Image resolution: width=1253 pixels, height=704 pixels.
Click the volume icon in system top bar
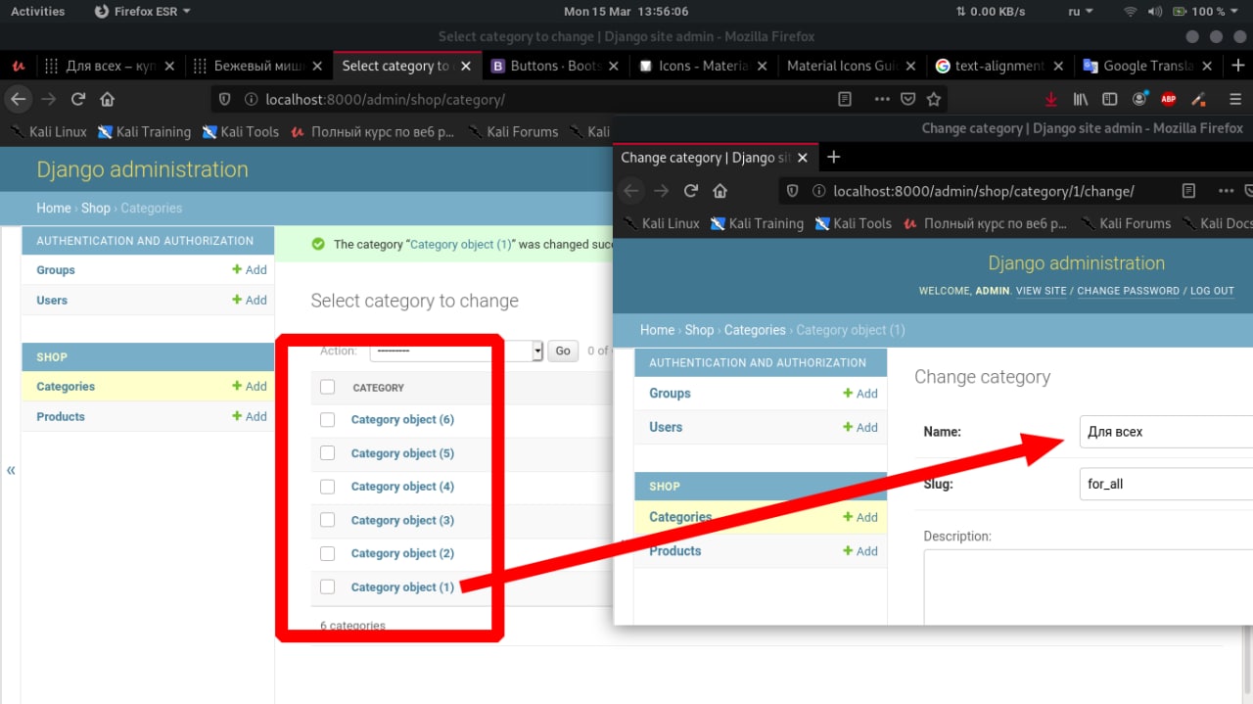1155,12
